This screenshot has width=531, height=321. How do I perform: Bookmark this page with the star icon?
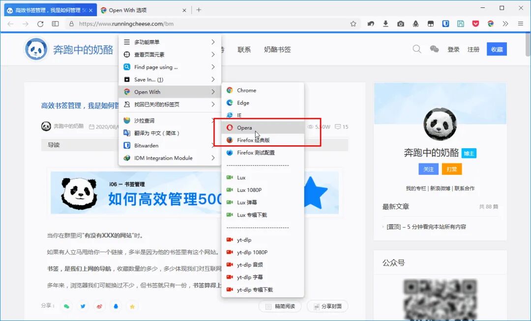pyautogui.click(x=353, y=24)
